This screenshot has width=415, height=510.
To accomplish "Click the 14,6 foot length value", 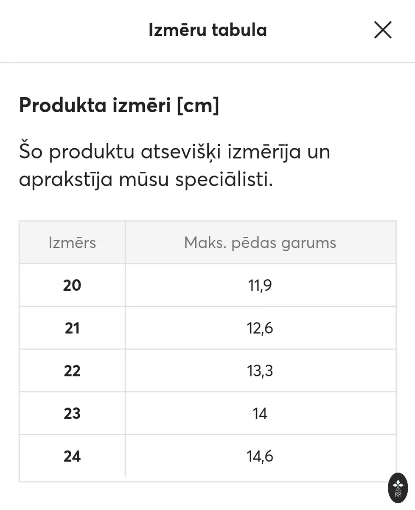I will point(260,456).
